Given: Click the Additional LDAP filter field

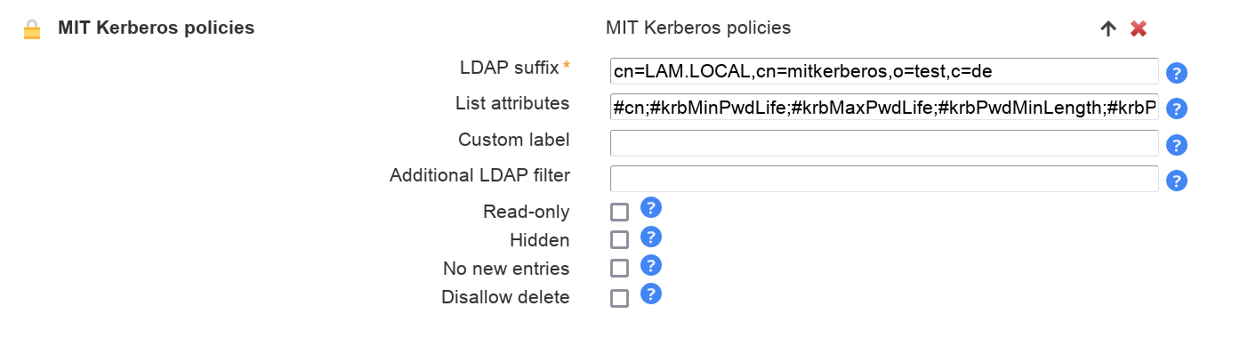Looking at the screenshot, I should (884, 179).
